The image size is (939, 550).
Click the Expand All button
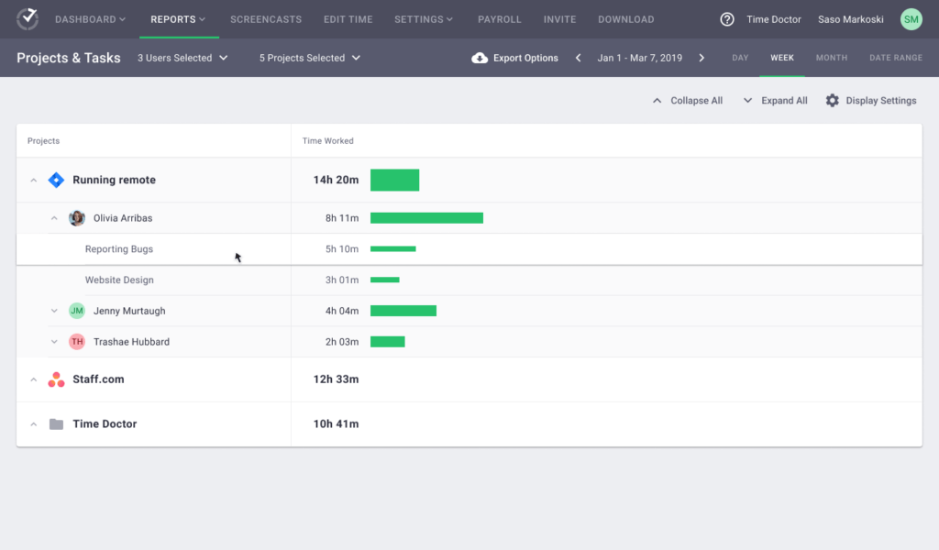click(x=775, y=101)
